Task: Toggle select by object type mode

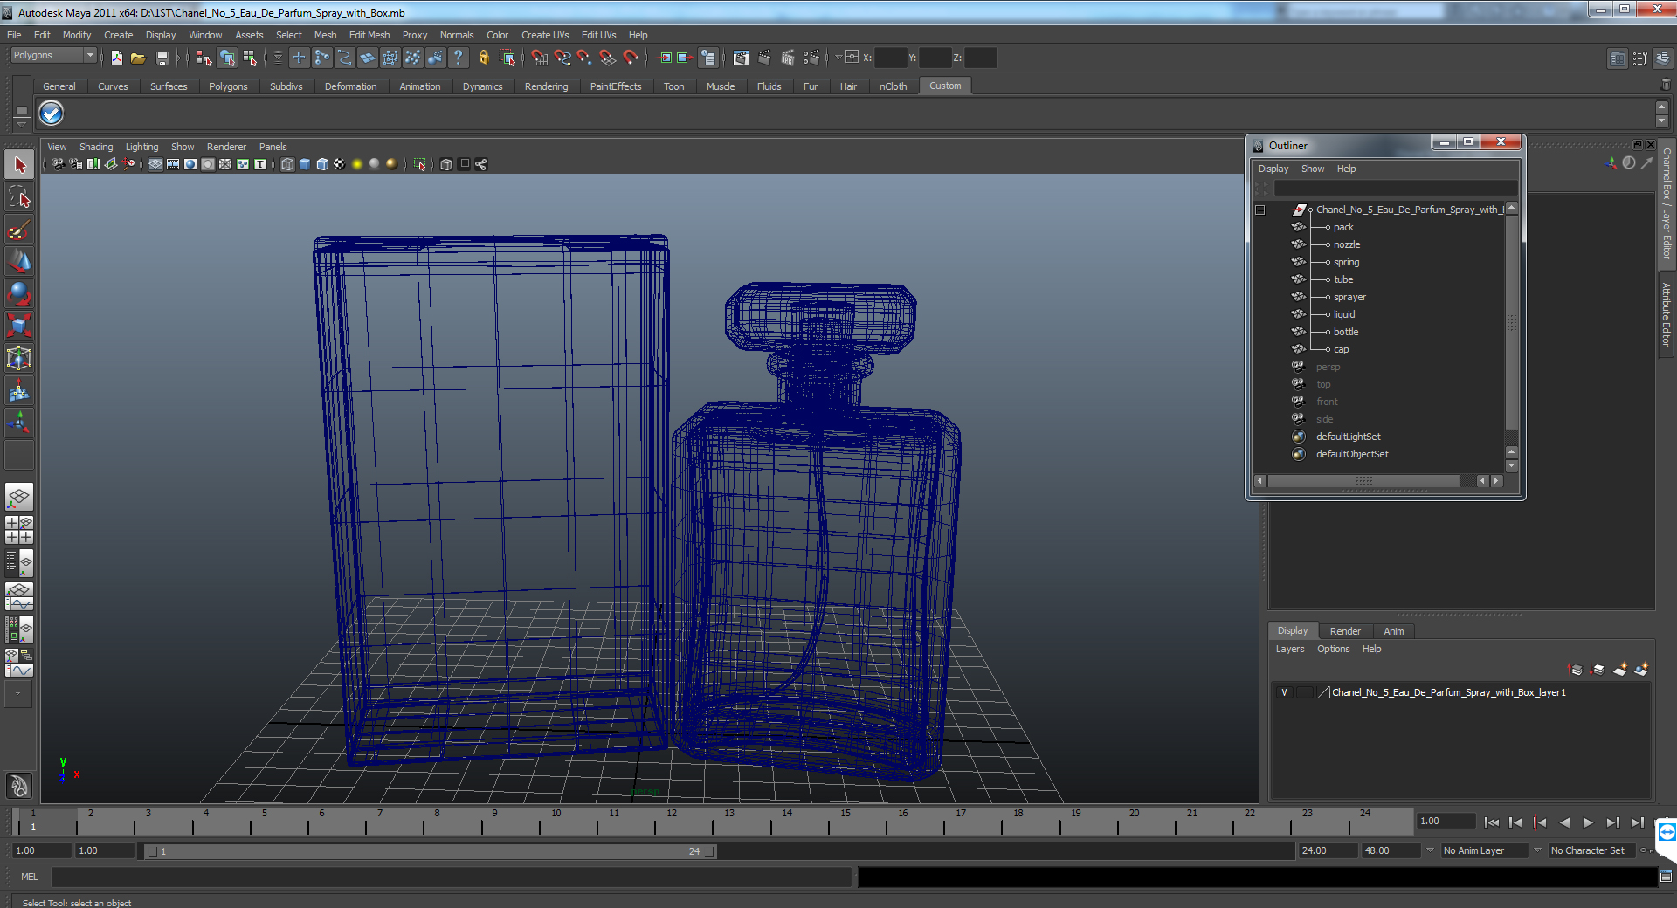Action: (227, 58)
